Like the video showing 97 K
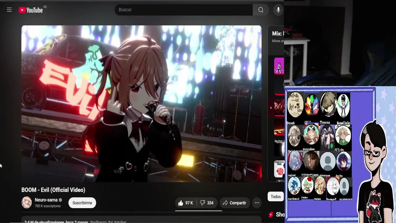The image size is (396, 223). [x=186, y=203]
